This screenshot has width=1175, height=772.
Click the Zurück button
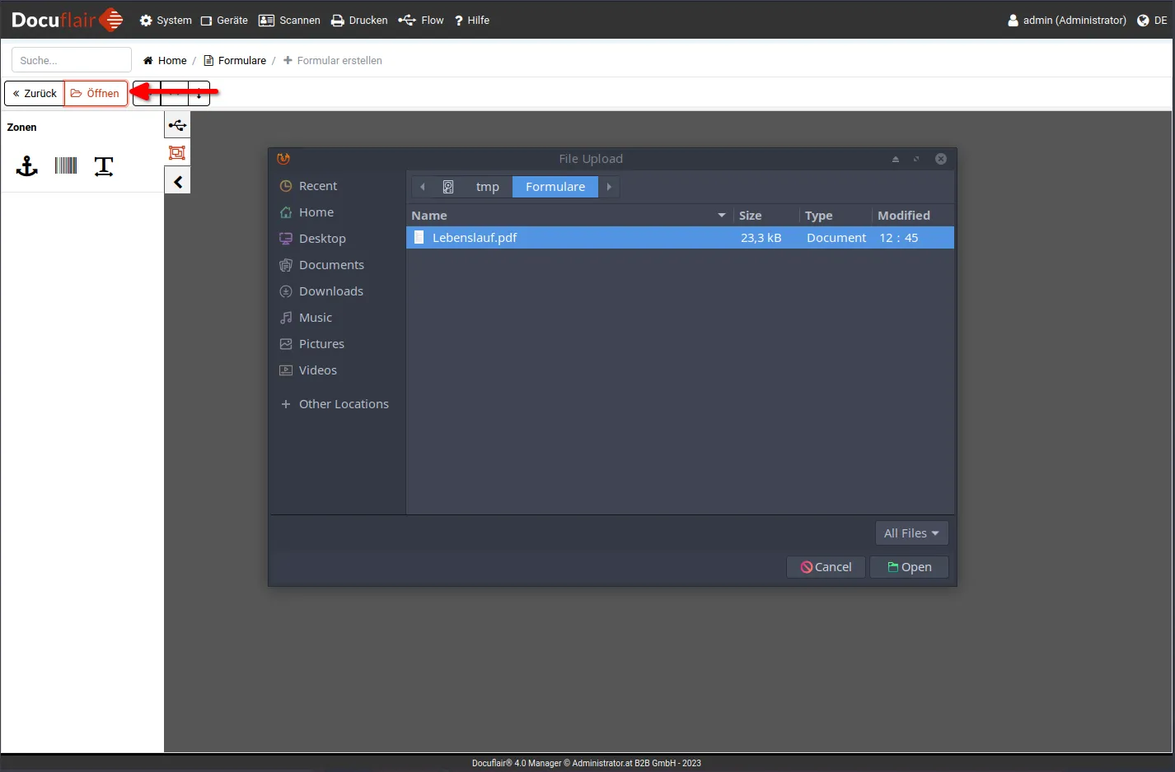coord(35,94)
